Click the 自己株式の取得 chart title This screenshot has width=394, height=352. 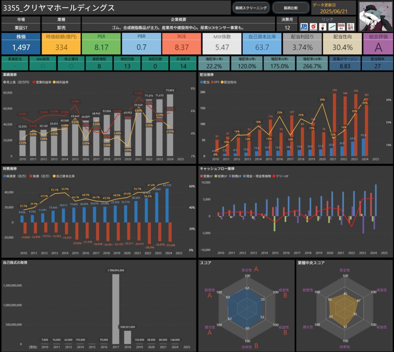(15, 263)
